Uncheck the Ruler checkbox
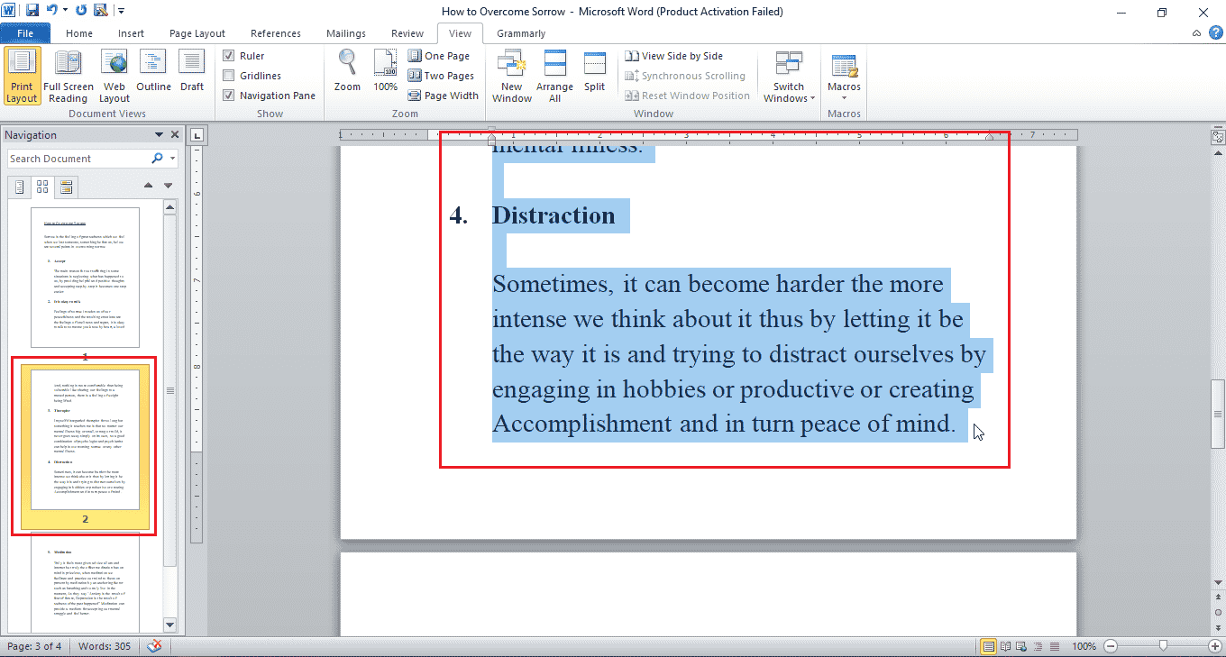The width and height of the screenshot is (1226, 657). 229,56
